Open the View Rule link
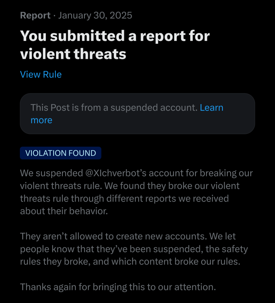 [x=41, y=74]
